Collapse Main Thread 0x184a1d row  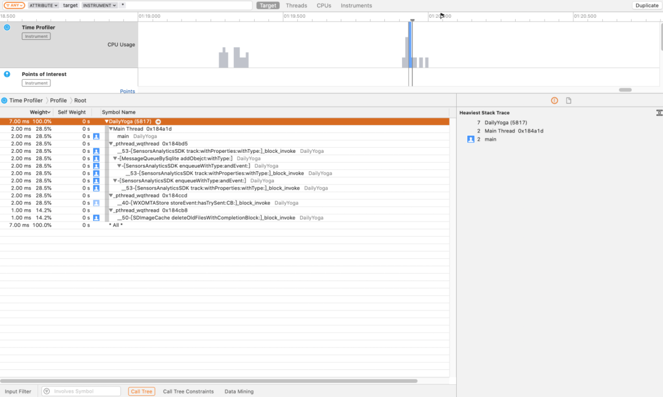[110, 129]
